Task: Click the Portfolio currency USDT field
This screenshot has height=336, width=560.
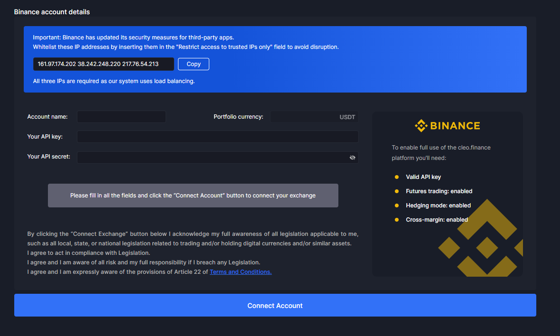Action: [314, 117]
